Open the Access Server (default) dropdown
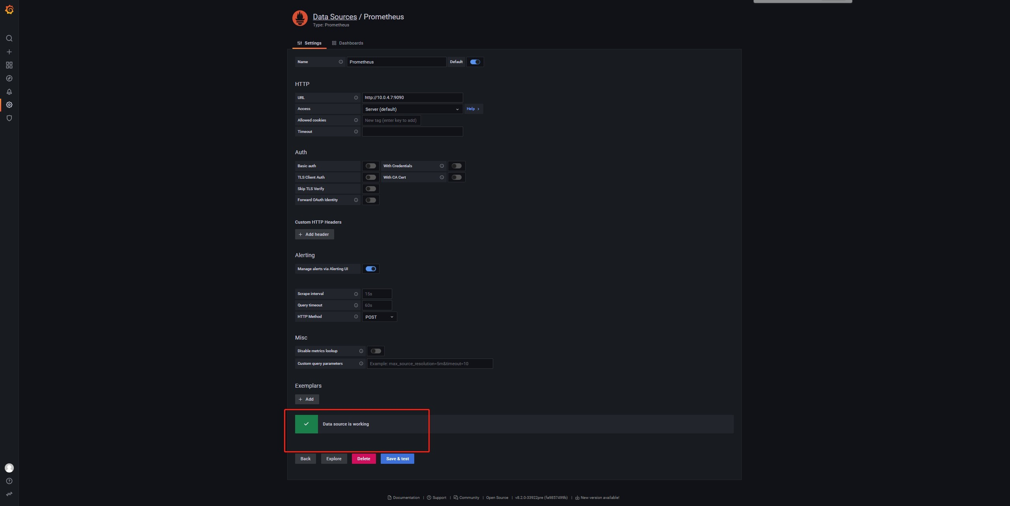This screenshot has height=506, width=1010. click(412, 109)
